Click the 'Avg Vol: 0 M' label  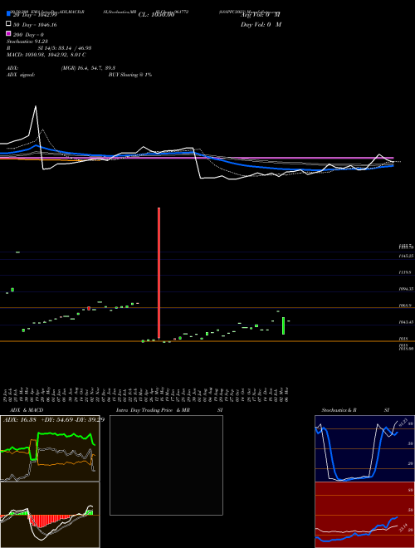[x=261, y=15]
